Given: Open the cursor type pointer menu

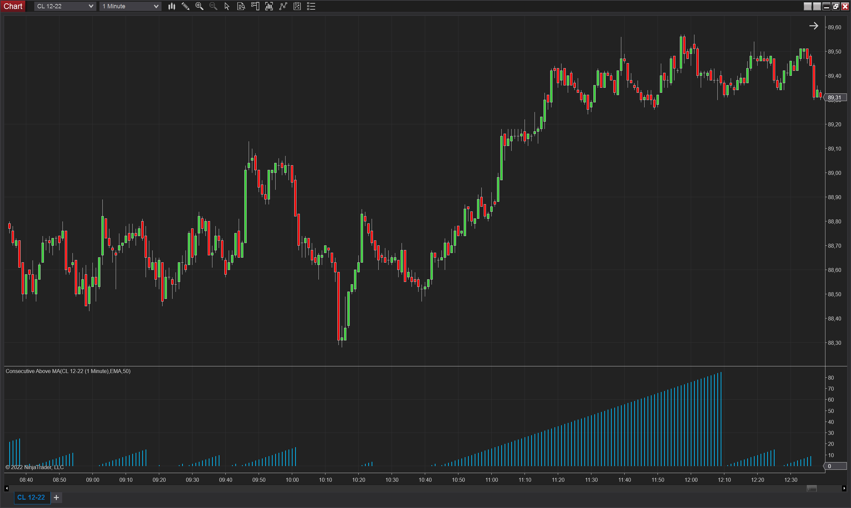Looking at the screenshot, I should coord(227,6).
